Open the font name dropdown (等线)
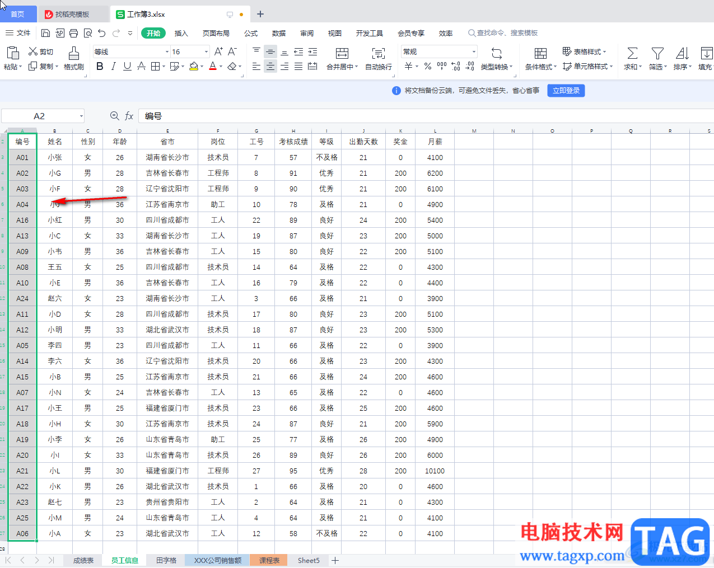 pyautogui.click(x=167, y=52)
